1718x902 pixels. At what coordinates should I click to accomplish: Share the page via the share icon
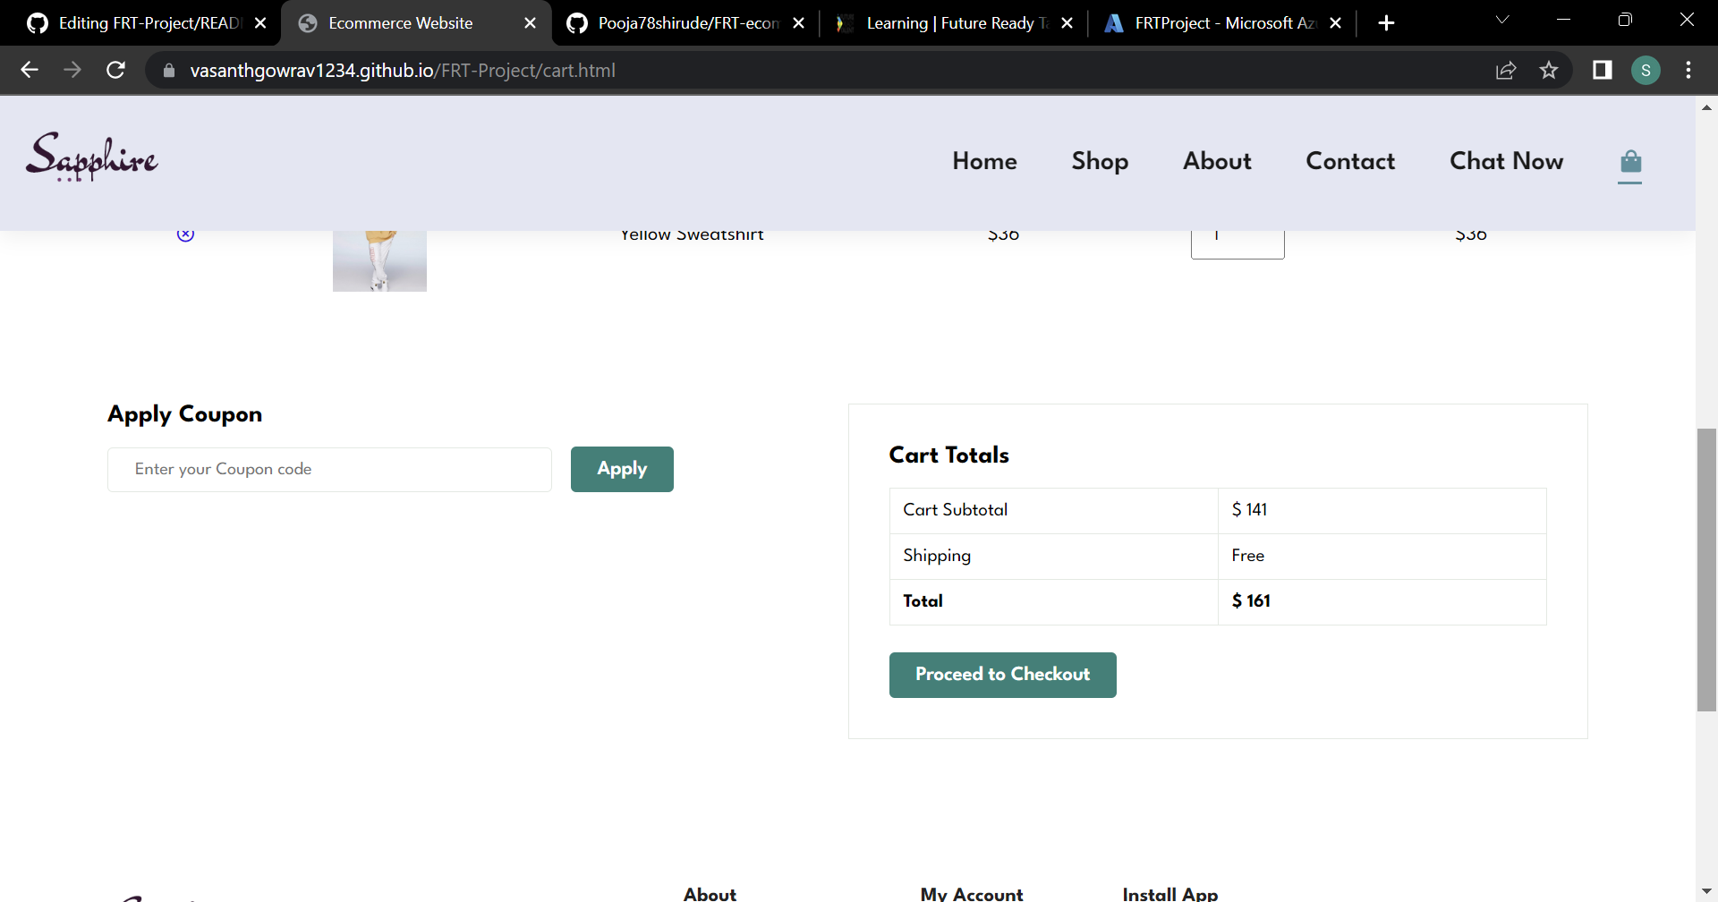click(1506, 70)
